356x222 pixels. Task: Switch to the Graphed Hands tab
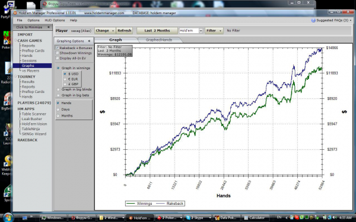coord(159,40)
